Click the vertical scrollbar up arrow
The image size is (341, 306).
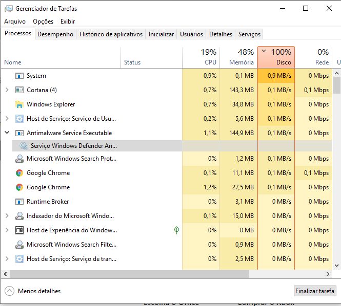click(x=337, y=73)
